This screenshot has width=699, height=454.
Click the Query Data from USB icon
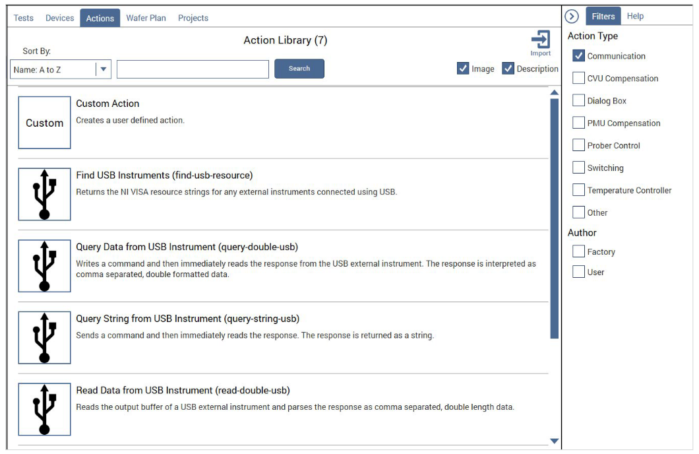click(x=44, y=266)
